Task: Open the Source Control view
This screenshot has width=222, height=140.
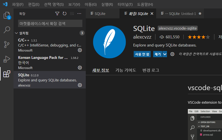Action: click(x=7, y=45)
